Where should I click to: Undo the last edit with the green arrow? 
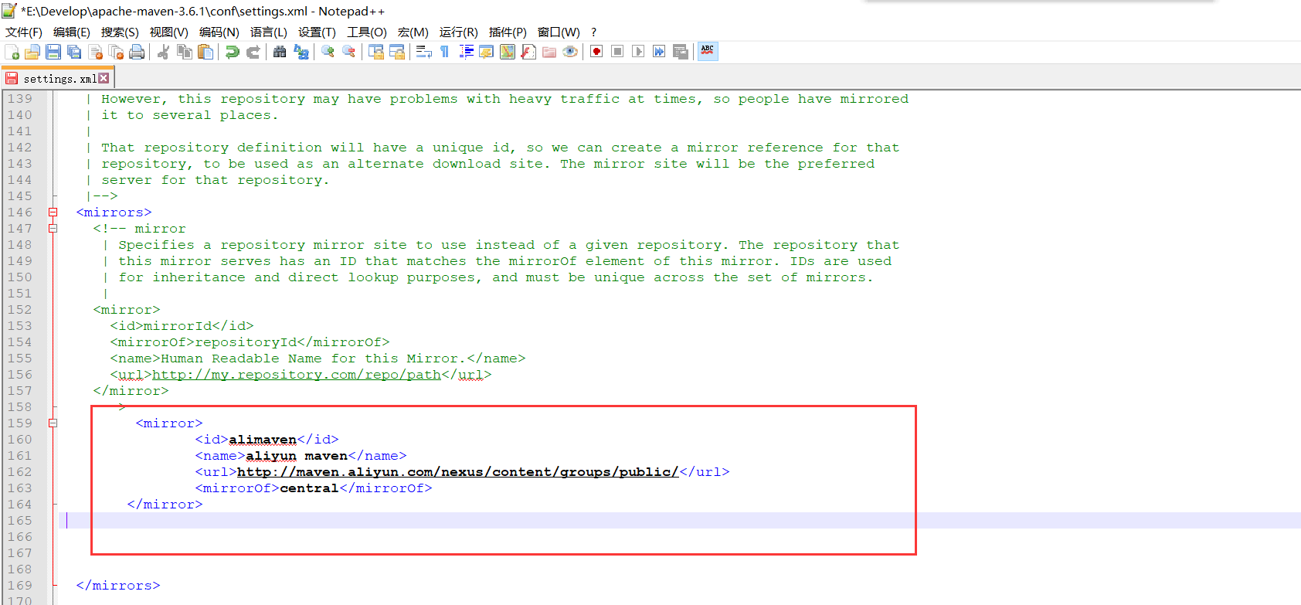point(233,52)
